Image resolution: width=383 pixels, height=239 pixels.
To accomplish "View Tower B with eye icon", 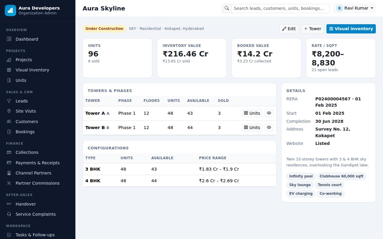I will 269,128.
